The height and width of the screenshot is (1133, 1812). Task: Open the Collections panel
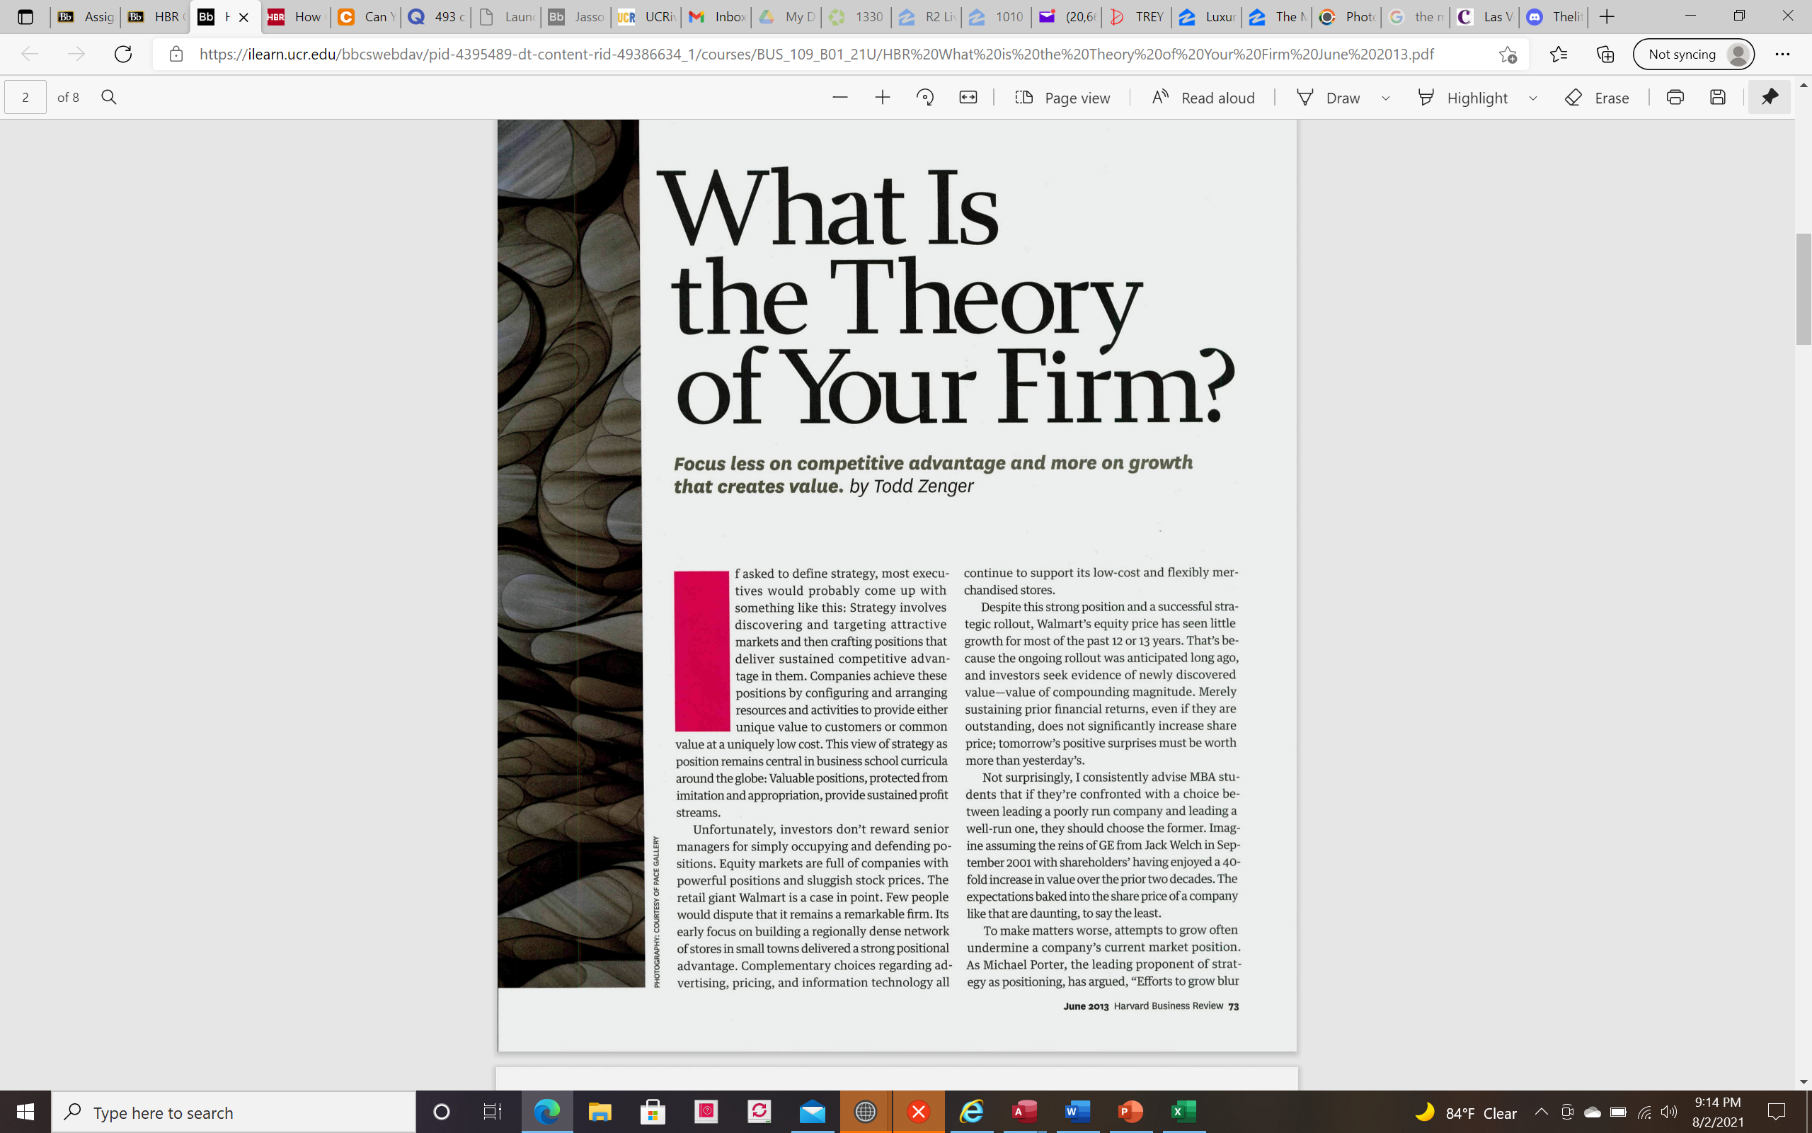[1605, 54]
